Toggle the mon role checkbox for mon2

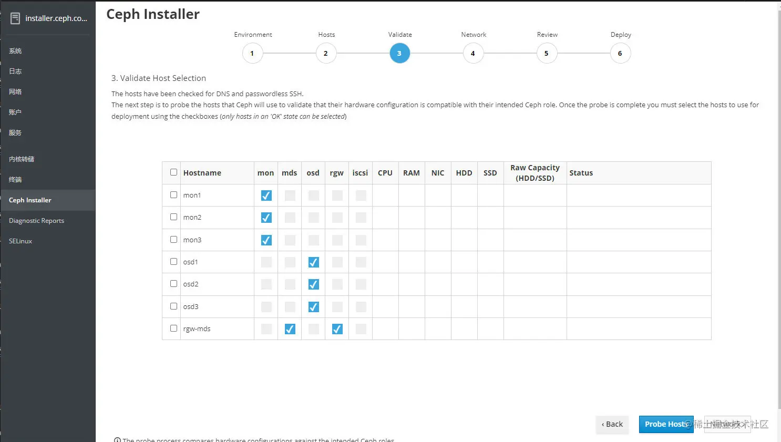[266, 218]
